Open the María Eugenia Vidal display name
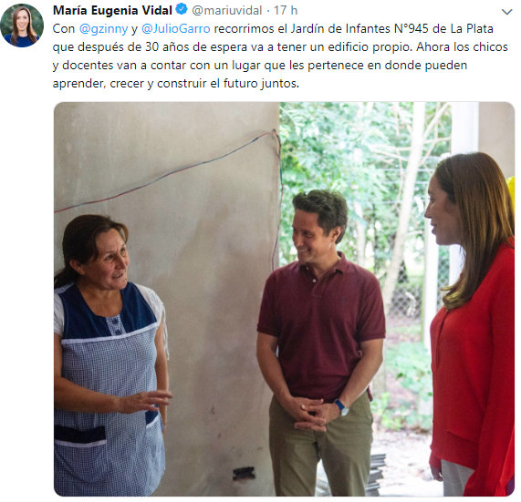 112,11
